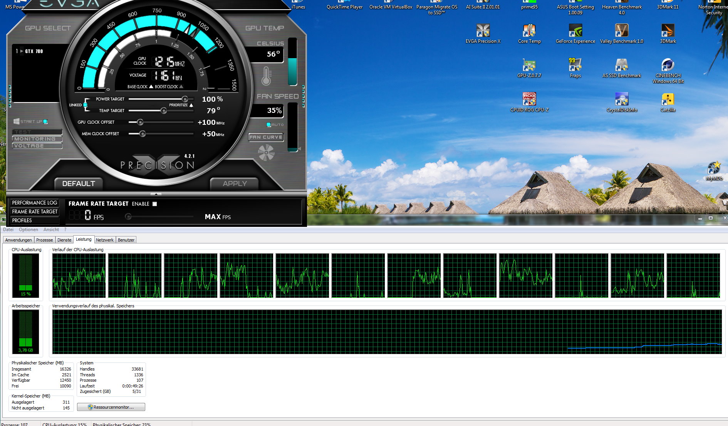Open AI Suite II 2.01.01 shortcut
This screenshot has width=728, height=426.
click(x=483, y=5)
